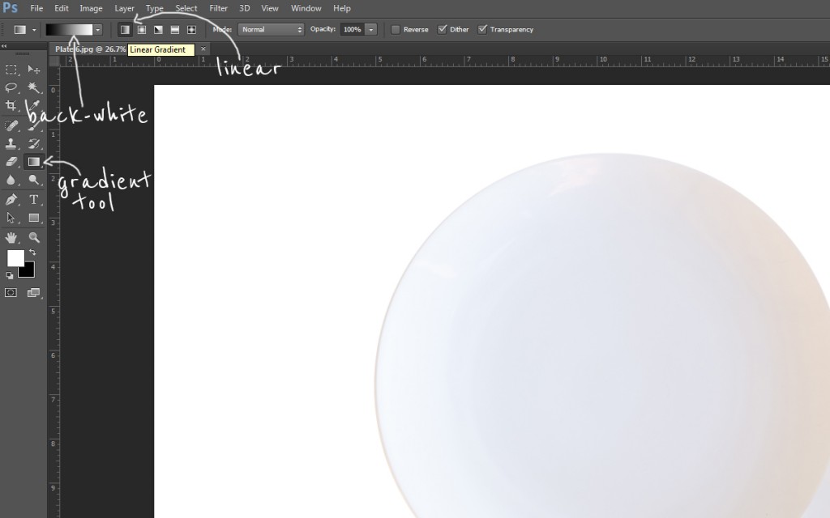Open the Opacity dropdown arrow

tap(370, 29)
